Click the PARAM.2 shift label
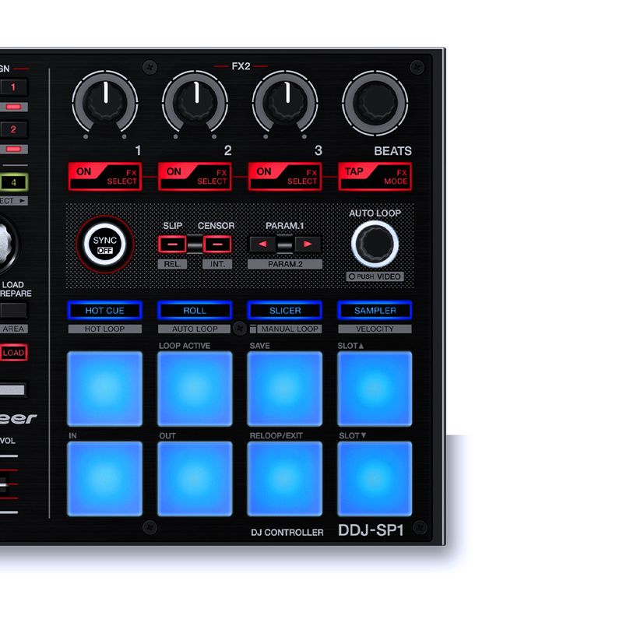Image resolution: width=623 pixels, height=623 pixels. [285, 264]
